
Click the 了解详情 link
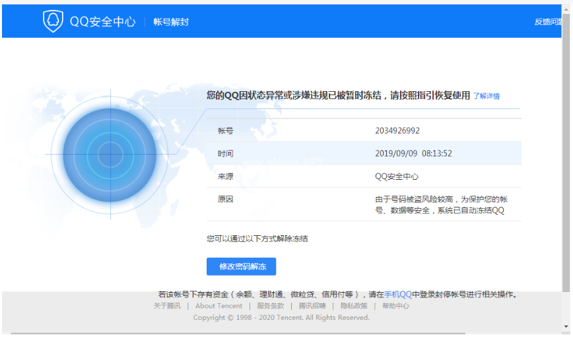(x=486, y=96)
